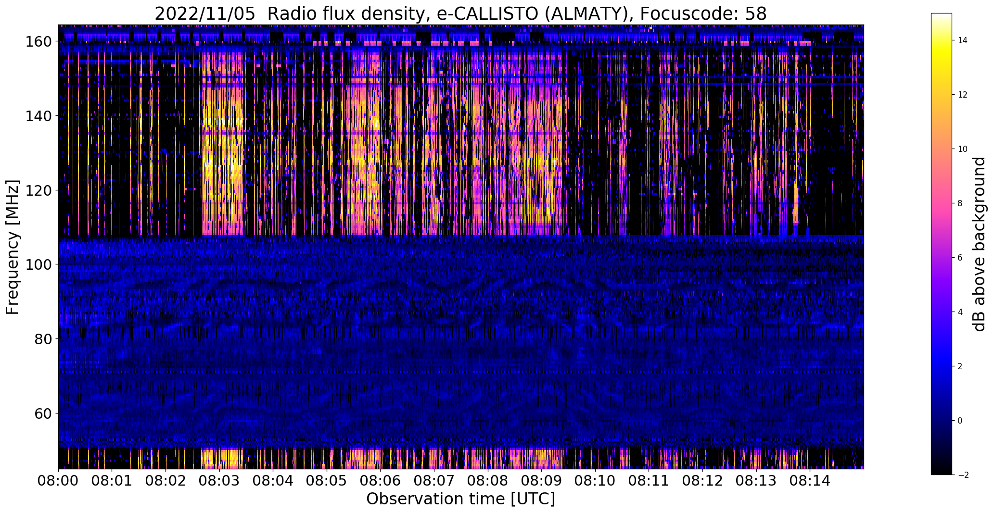Image resolution: width=994 pixels, height=513 pixels.
Task: Click the 100 MHz frequency tick label
Action: tap(39, 264)
